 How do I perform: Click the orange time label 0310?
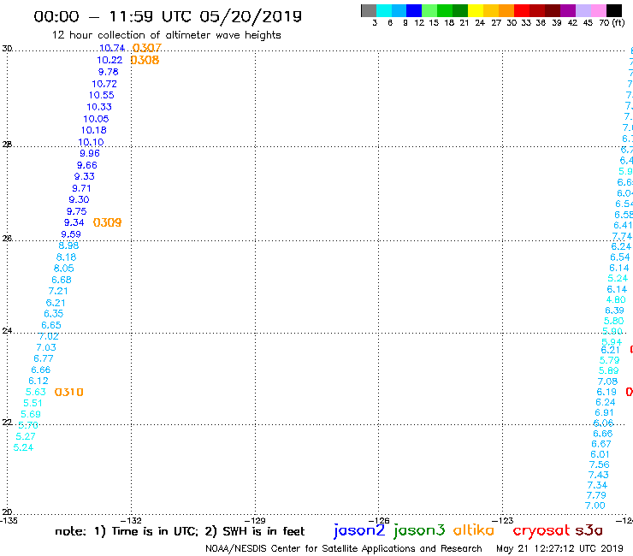point(69,392)
